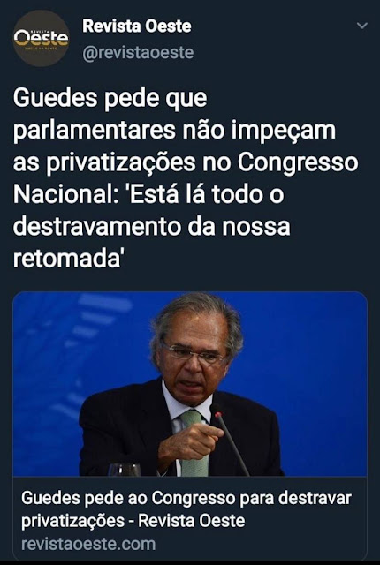This screenshot has width=380, height=565.
Task: Visit the revistaoeste.com domain link
Action: 88,544
